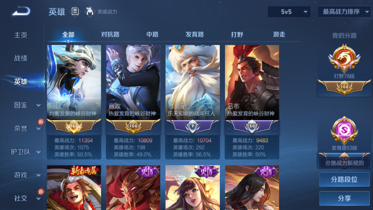373x210 pixels.
Task: Switch to the 对抗路 tab
Action: click(x=110, y=34)
